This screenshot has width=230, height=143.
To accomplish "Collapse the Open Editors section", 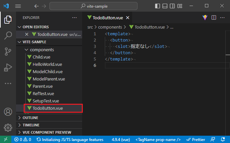I will click(x=49, y=27).
